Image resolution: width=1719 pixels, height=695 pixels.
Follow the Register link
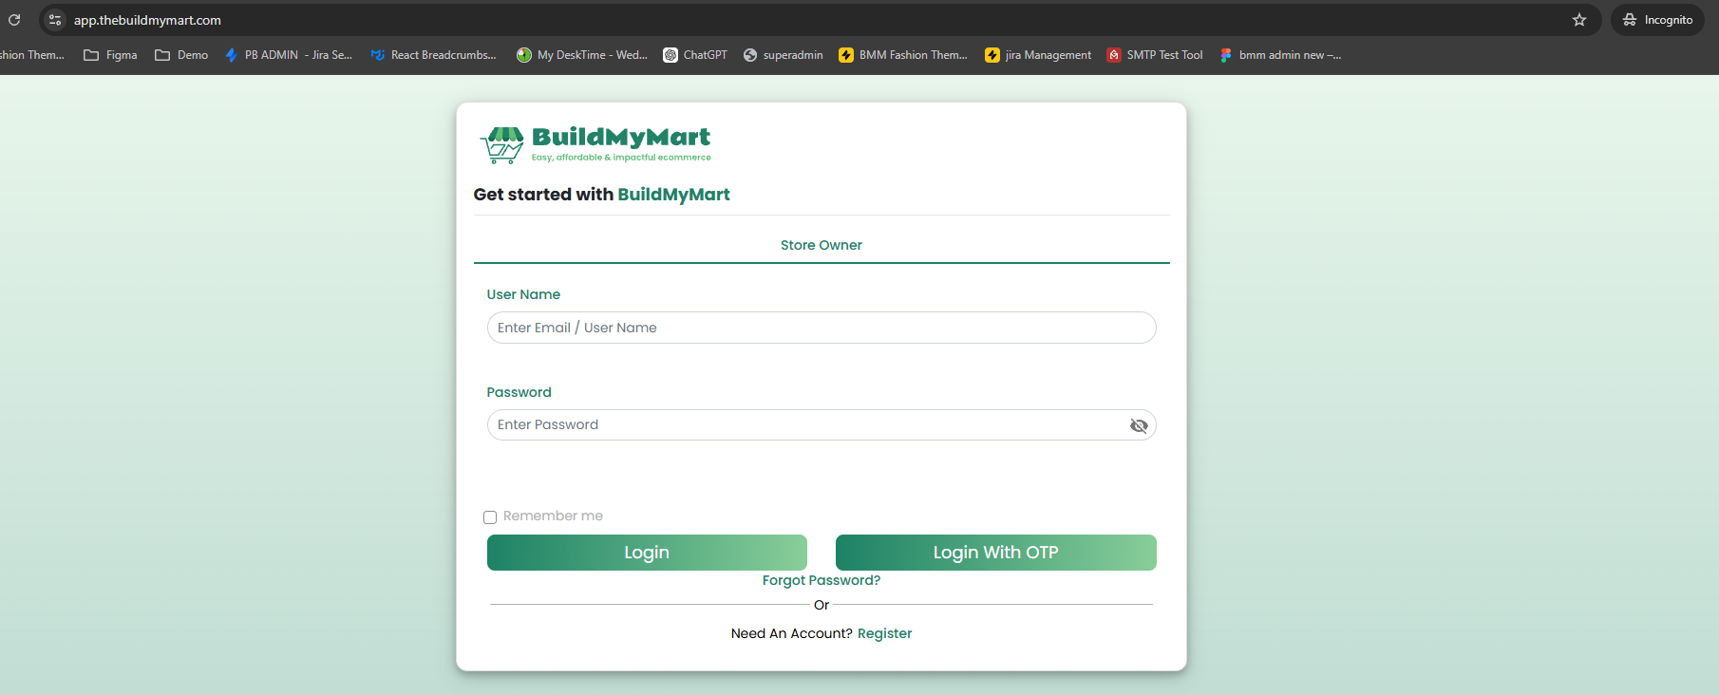884,633
